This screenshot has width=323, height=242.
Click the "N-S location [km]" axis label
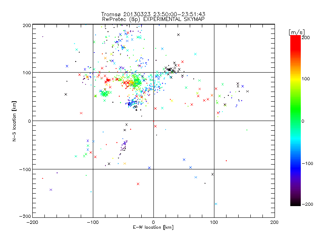(x=14, y=121)
